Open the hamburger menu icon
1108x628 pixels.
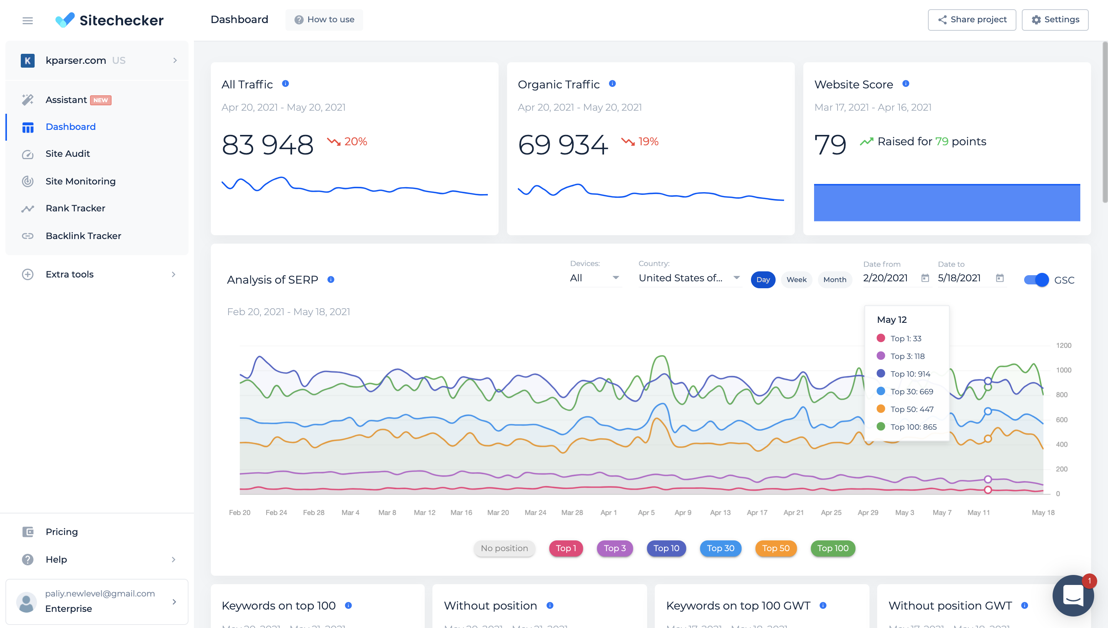28,20
